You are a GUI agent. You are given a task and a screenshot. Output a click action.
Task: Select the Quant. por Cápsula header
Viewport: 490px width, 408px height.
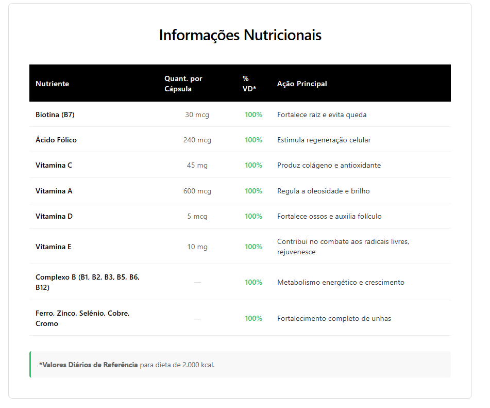pos(183,84)
